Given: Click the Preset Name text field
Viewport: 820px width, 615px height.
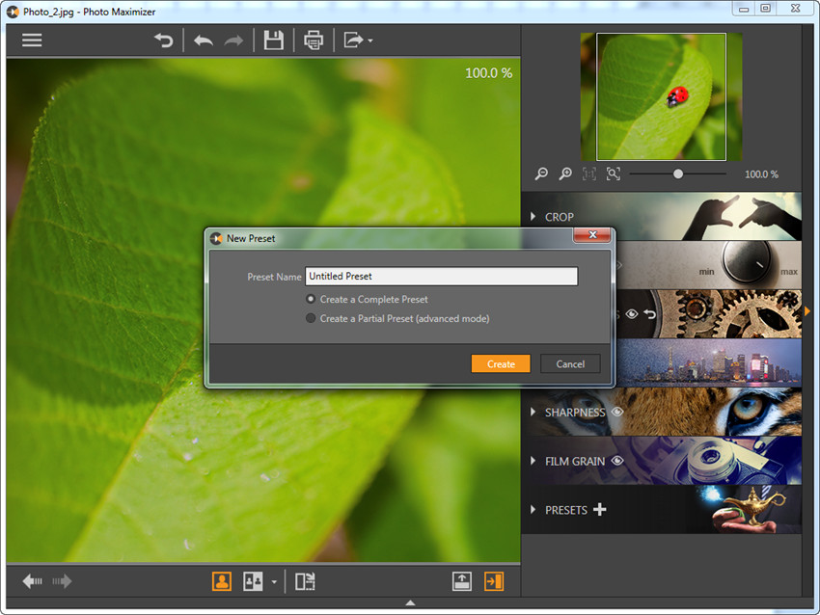Looking at the screenshot, I should [442, 277].
